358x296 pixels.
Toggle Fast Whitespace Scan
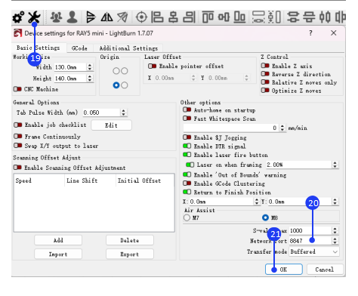point(187,119)
